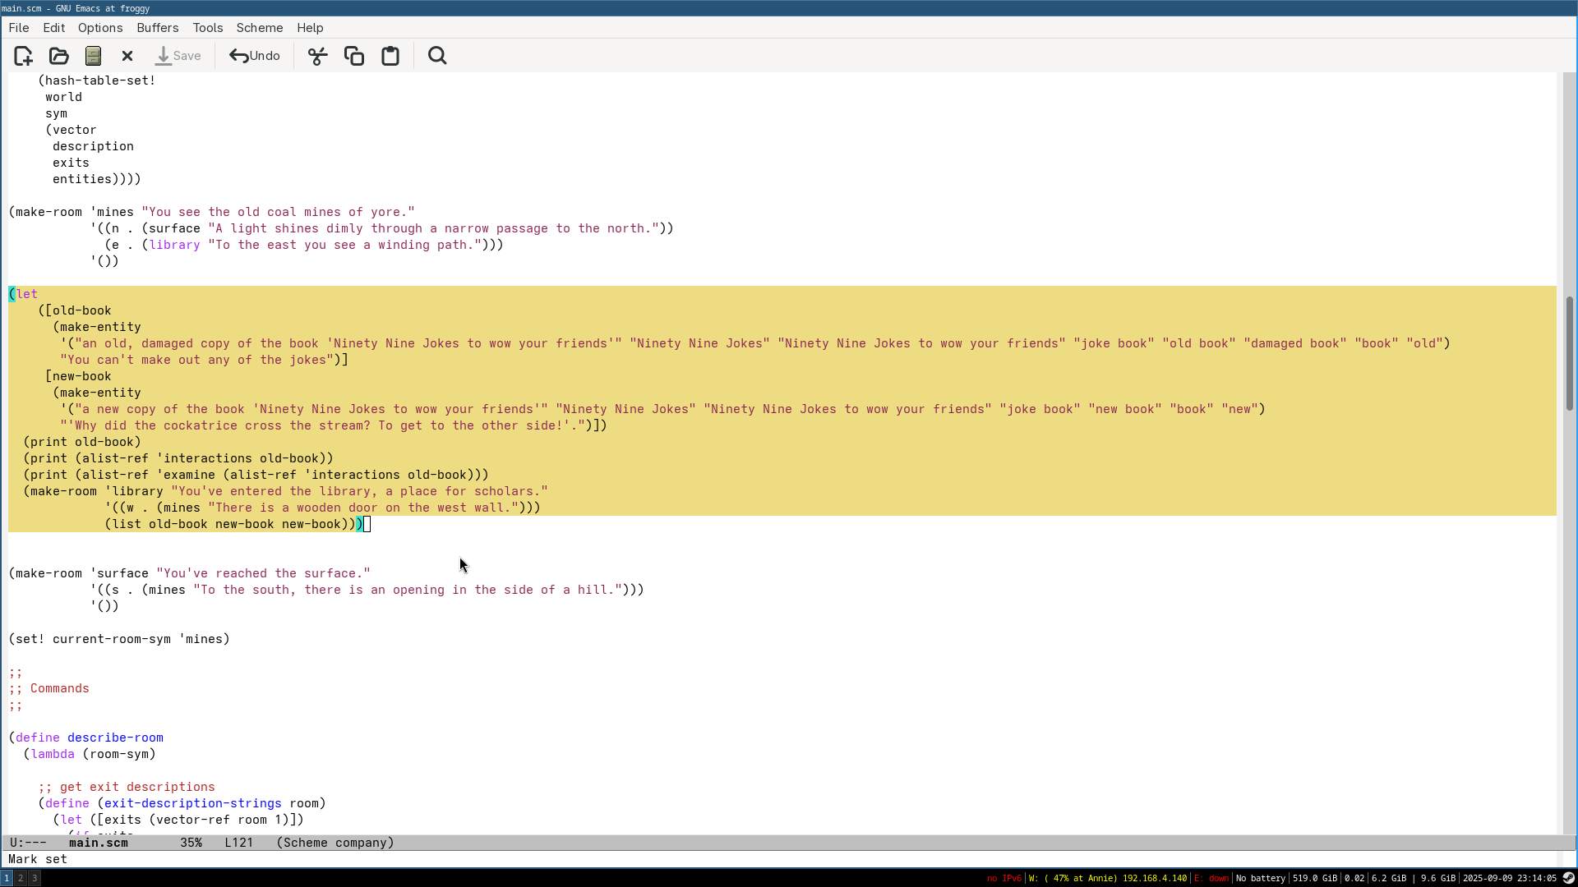Open the File menu
The width and height of the screenshot is (1578, 887).
18,28
